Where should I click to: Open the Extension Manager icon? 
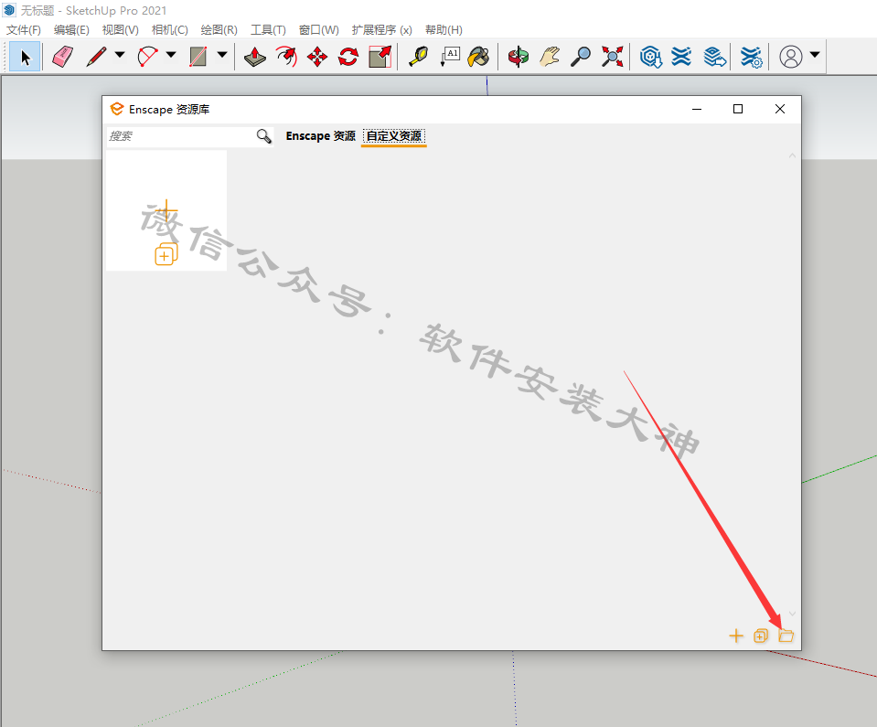pos(751,57)
